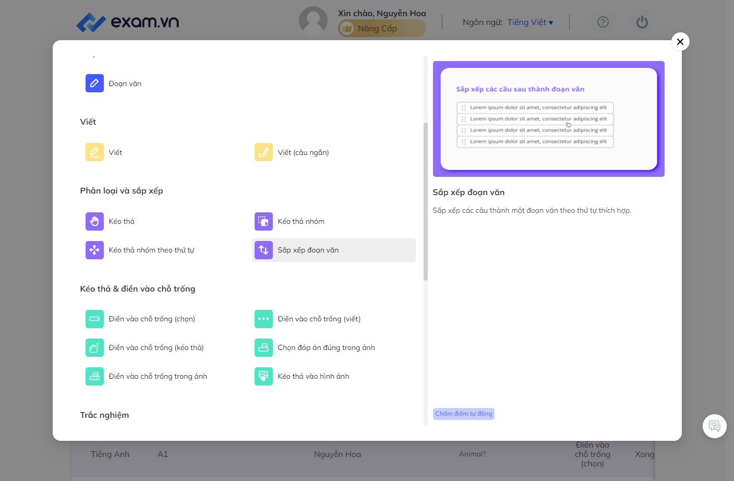This screenshot has height=481, width=734.
Task: Click the Trắc nghiệm section heading
Action: (x=104, y=415)
